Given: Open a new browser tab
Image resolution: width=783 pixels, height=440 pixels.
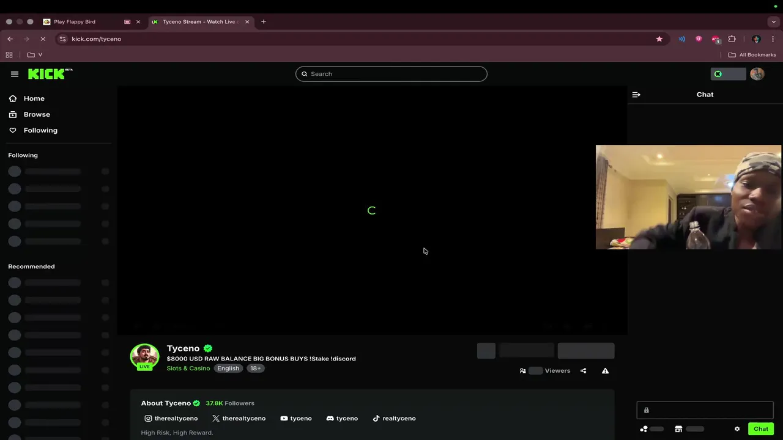Looking at the screenshot, I should (264, 21).
